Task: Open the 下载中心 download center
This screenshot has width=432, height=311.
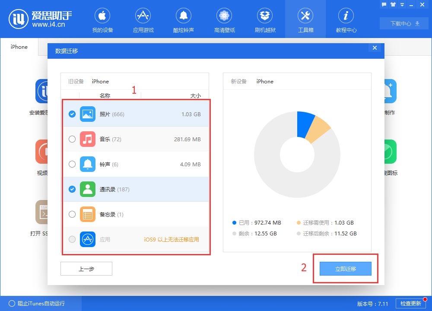Action: tap(403, 23)
